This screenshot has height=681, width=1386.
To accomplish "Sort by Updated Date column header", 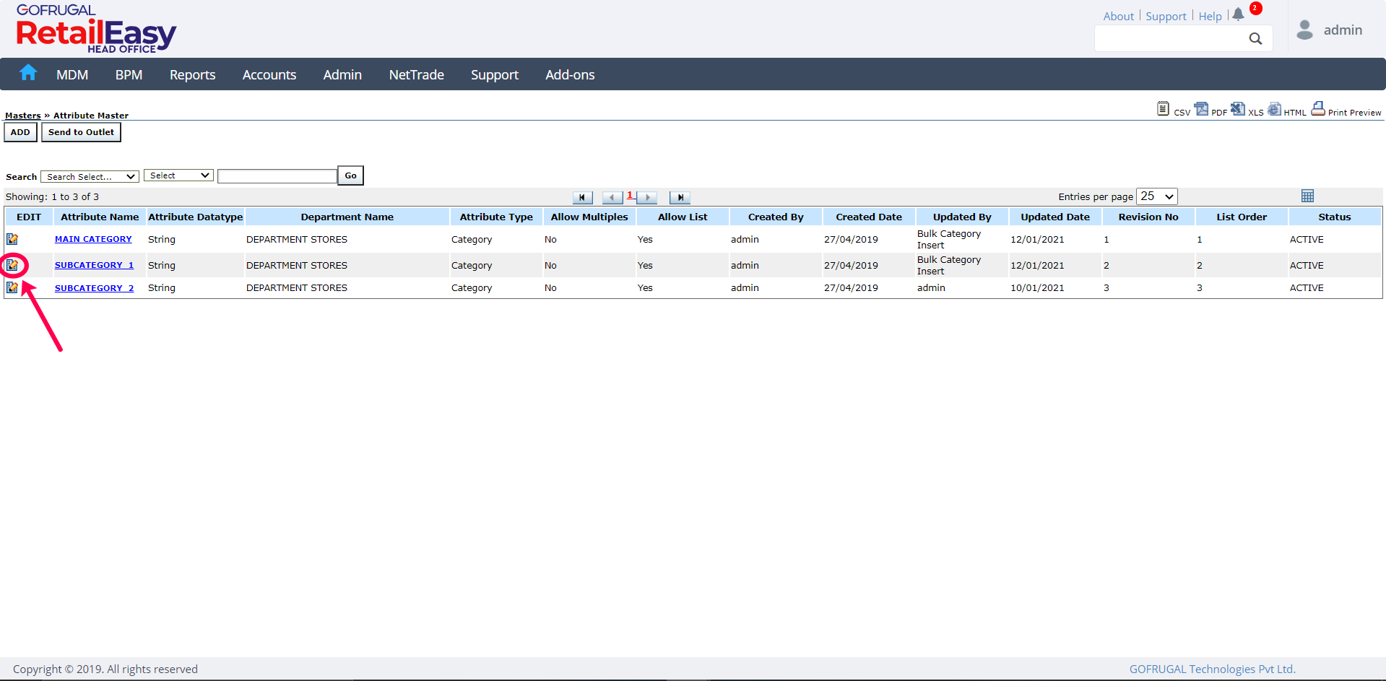I will click(x=1055, y=217).
